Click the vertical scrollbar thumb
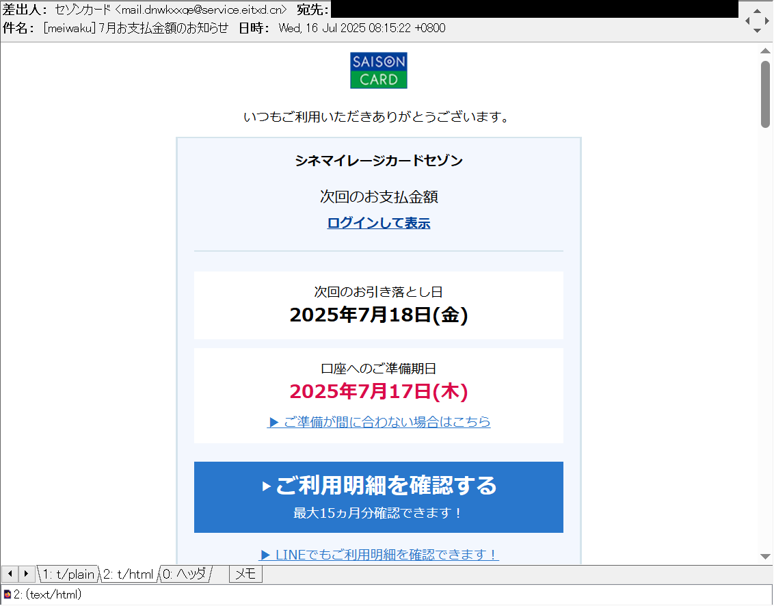This screenshot has width=774, height=606. [765, 94]
